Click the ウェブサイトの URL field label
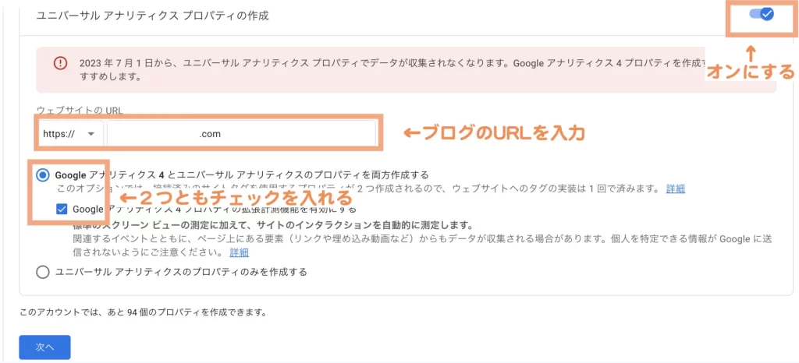Image resolution: width=799 pixels, height=363 pixels. [x=79, y=111]
